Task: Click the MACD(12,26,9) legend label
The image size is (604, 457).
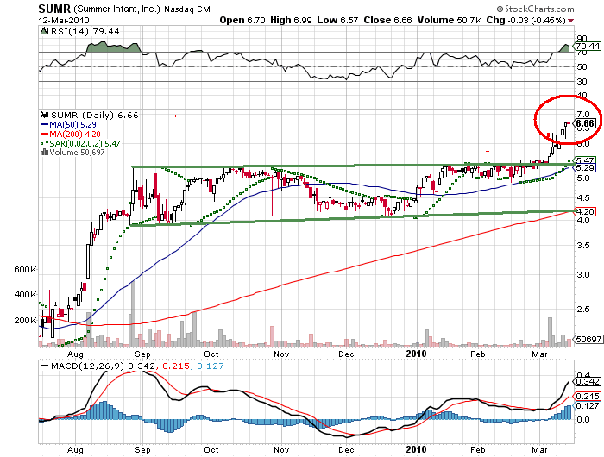Action: click(88, 366)
